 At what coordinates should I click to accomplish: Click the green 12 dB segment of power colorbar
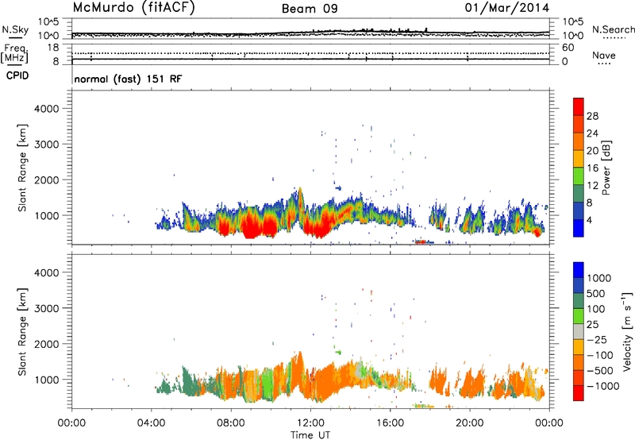point(579,176)
